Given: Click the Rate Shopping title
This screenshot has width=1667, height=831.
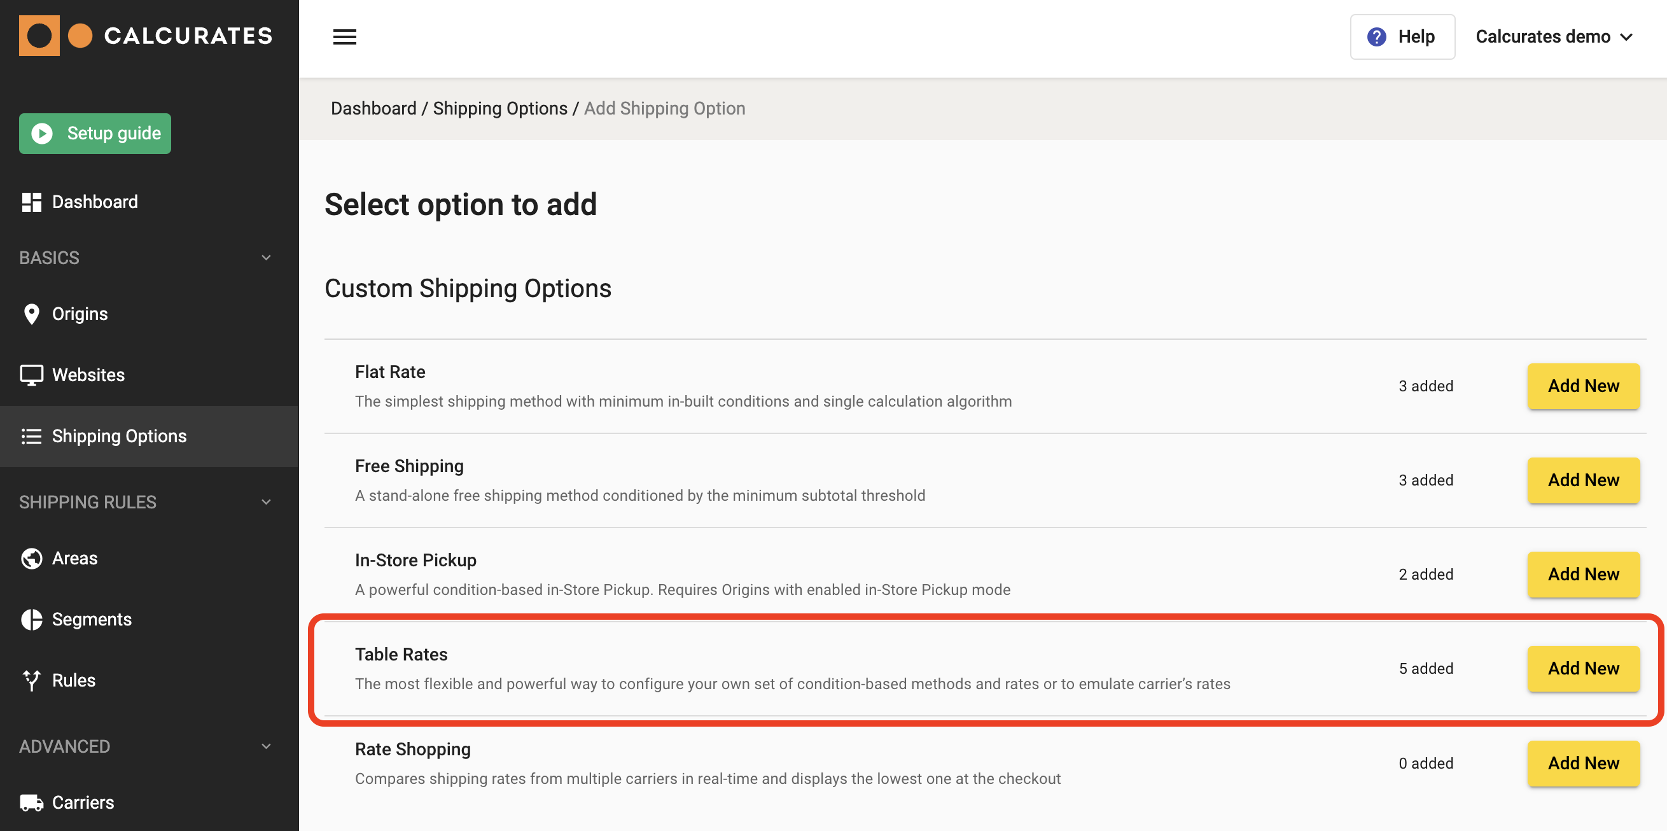Looking at the screenshot, I should pyautogui.click(x=413, y=749).
